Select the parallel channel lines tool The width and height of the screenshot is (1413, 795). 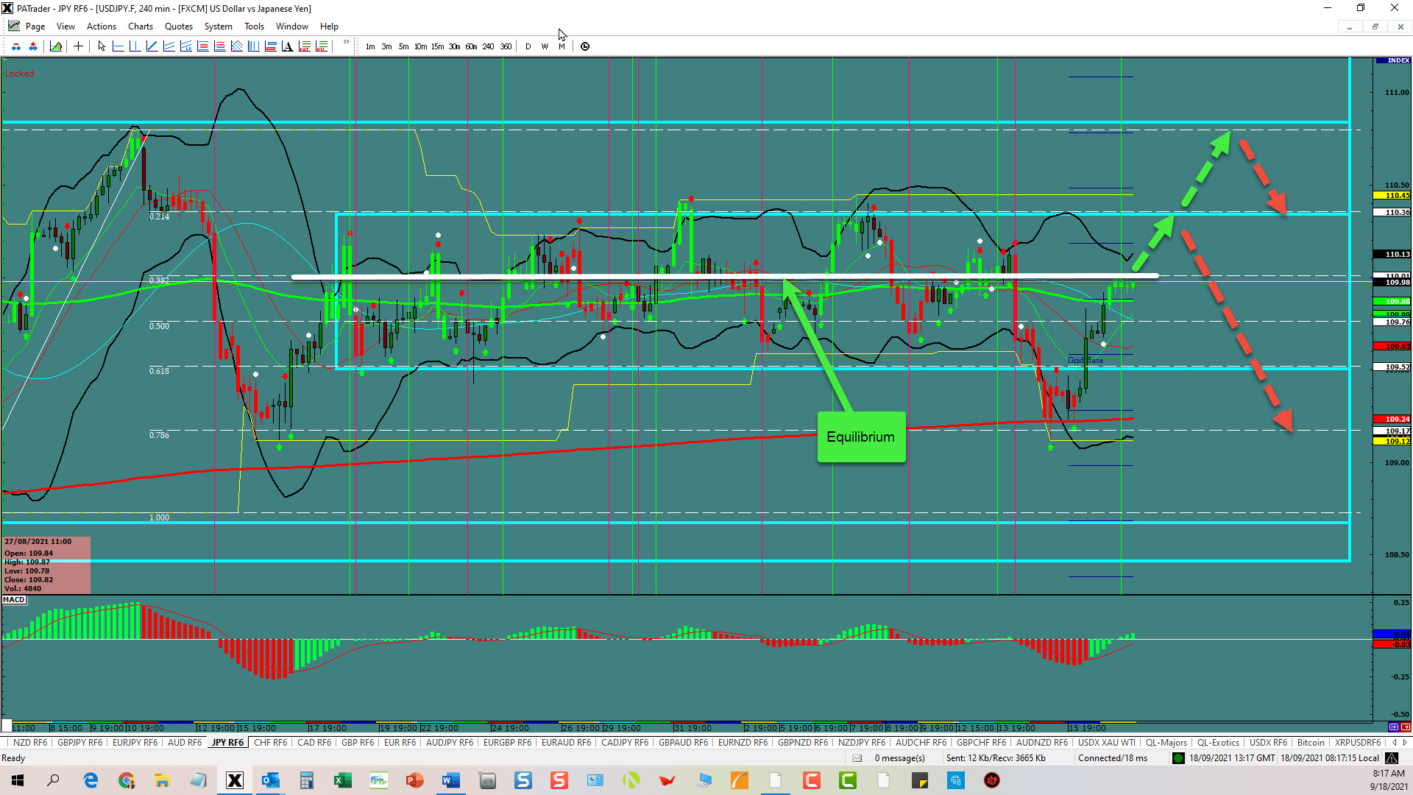pos(169,46)
